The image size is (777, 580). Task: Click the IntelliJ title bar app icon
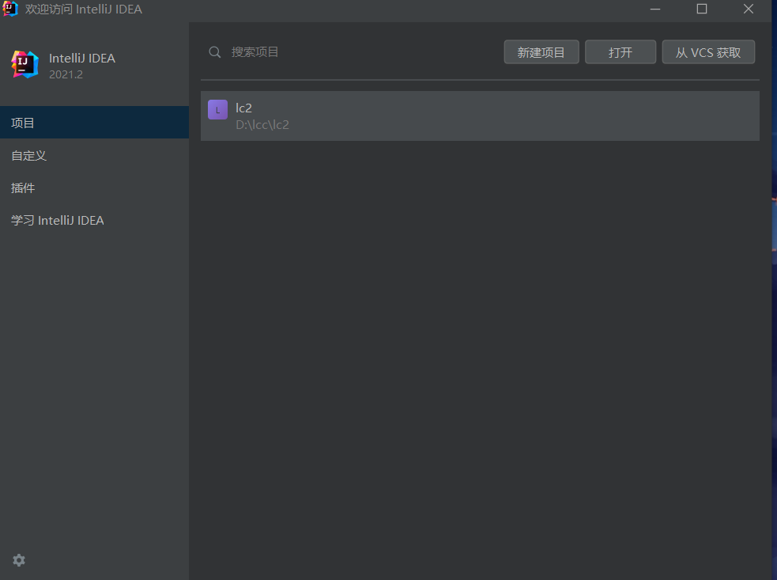point(10,9)
